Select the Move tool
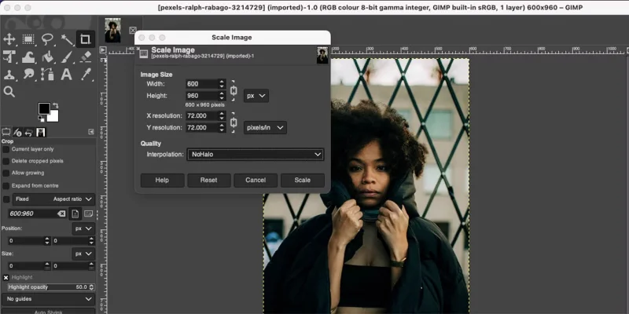This screenshot has height=314, width=629. click(x=9, y=39)
